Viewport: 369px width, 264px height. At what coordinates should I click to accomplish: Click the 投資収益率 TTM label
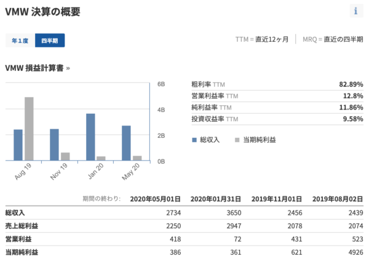(x=215, y=119)
